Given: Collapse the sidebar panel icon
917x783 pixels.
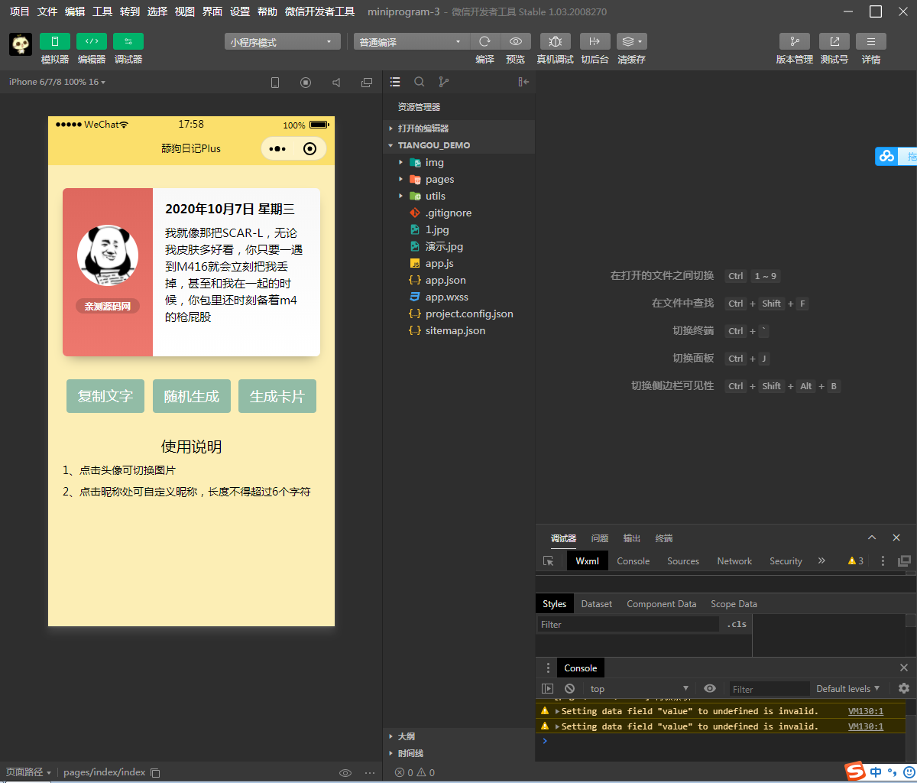Looking at the screenshot, I should tap(523, 82).
